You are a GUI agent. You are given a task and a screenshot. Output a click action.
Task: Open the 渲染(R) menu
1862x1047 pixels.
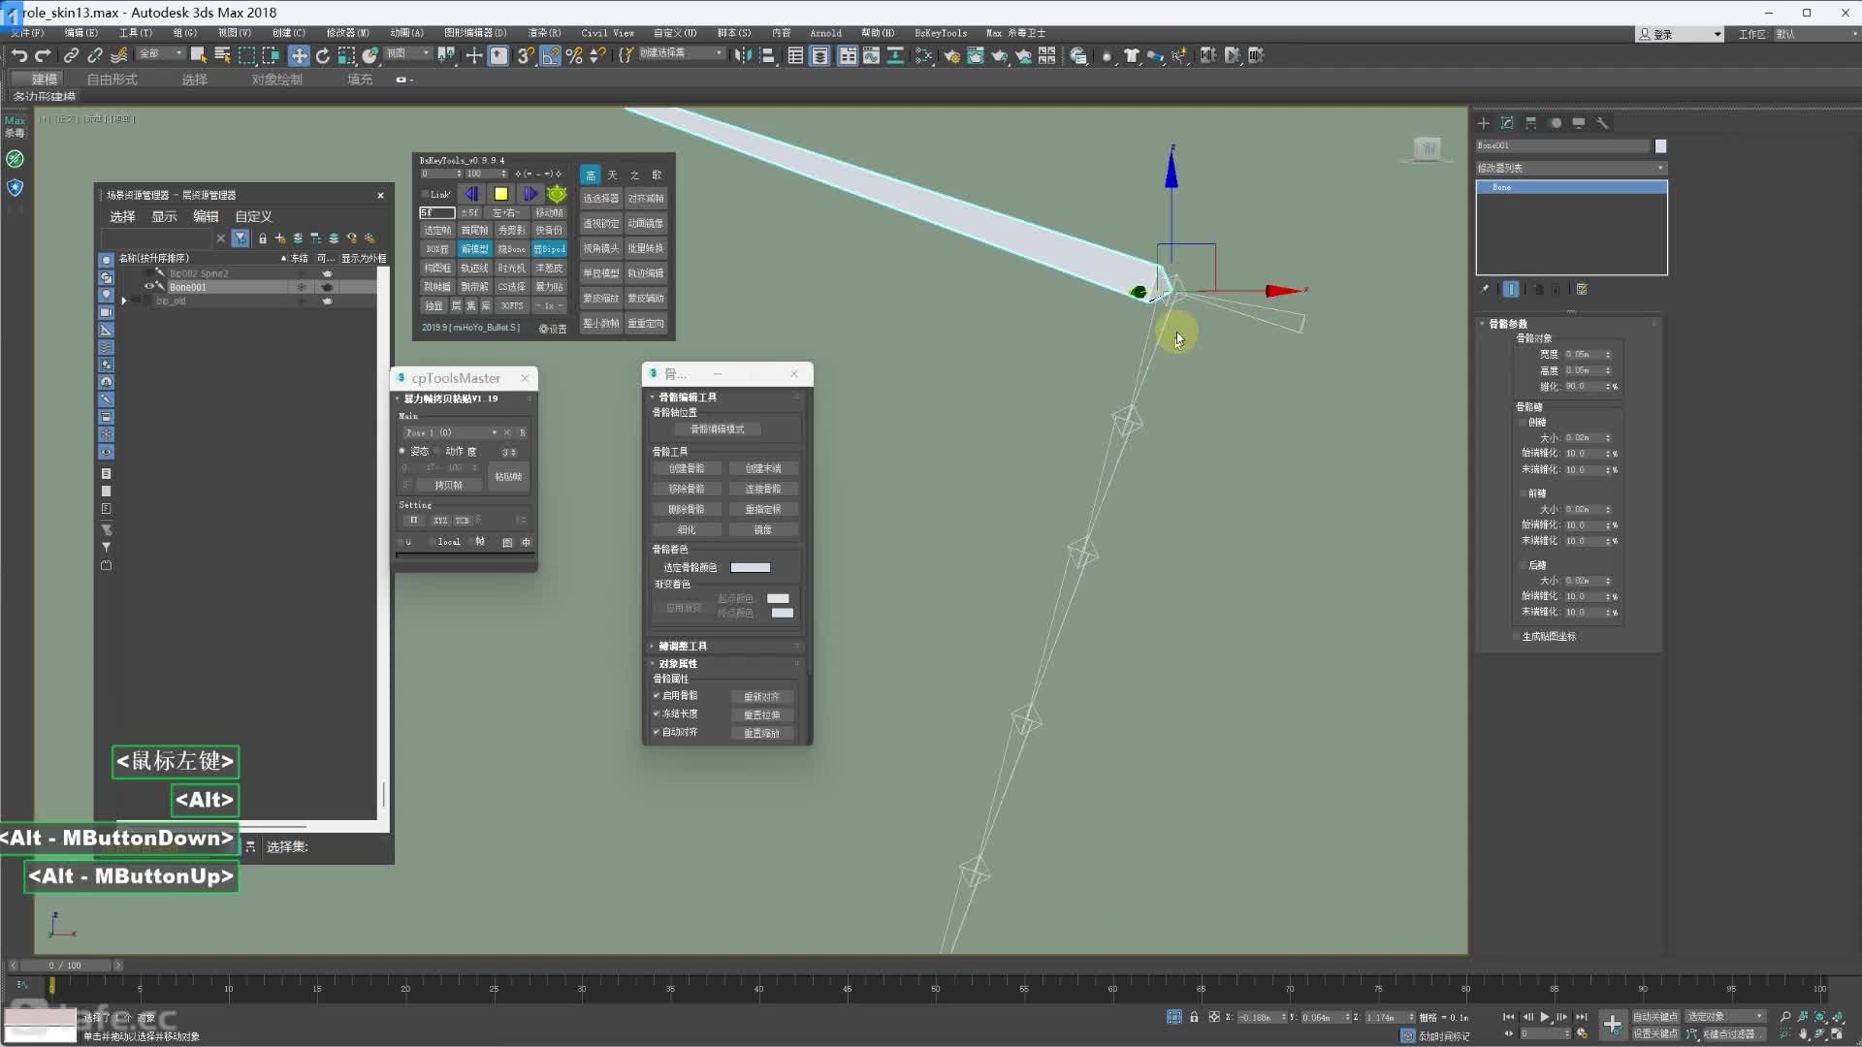point(543,33)
